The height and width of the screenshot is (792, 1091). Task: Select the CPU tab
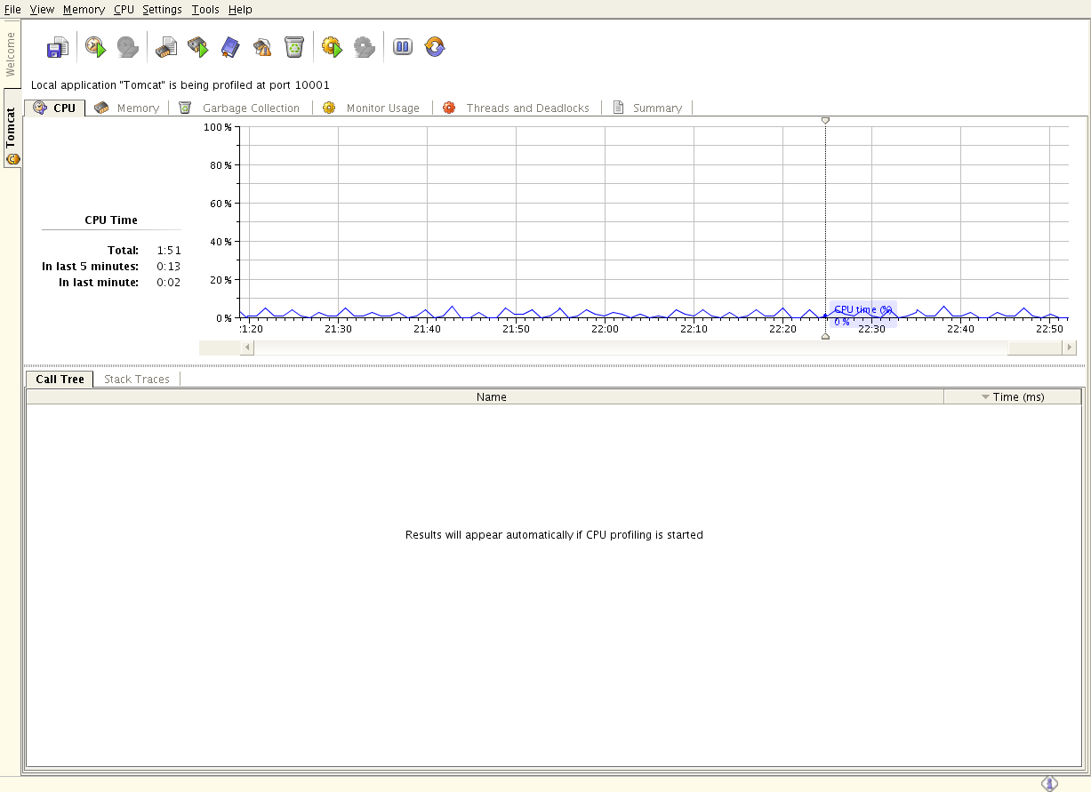(55, 108)
